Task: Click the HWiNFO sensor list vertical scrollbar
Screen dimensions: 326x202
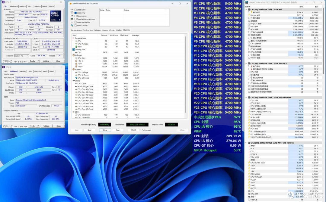Action: pyautogui.click(x=323, y=42)
